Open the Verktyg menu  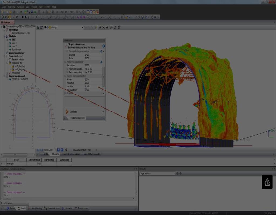click(34, 7)
